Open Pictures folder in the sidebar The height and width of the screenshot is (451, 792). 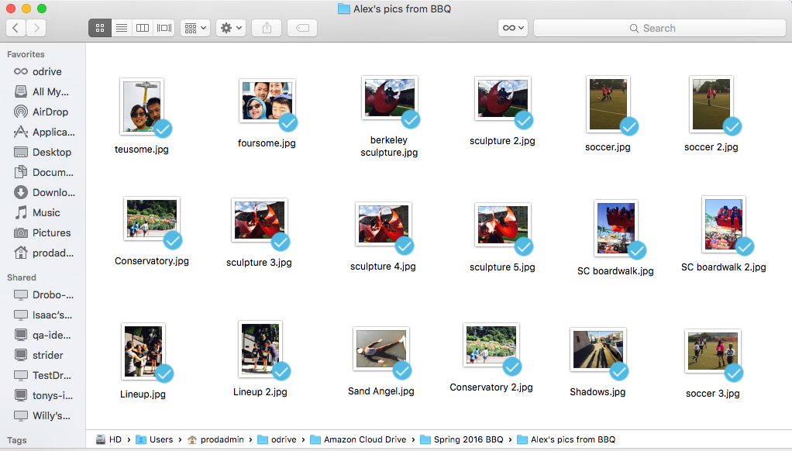[x=43, y=232]
